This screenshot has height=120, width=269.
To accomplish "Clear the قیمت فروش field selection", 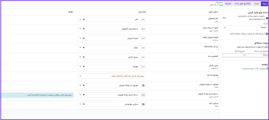I will click(84, 38).
